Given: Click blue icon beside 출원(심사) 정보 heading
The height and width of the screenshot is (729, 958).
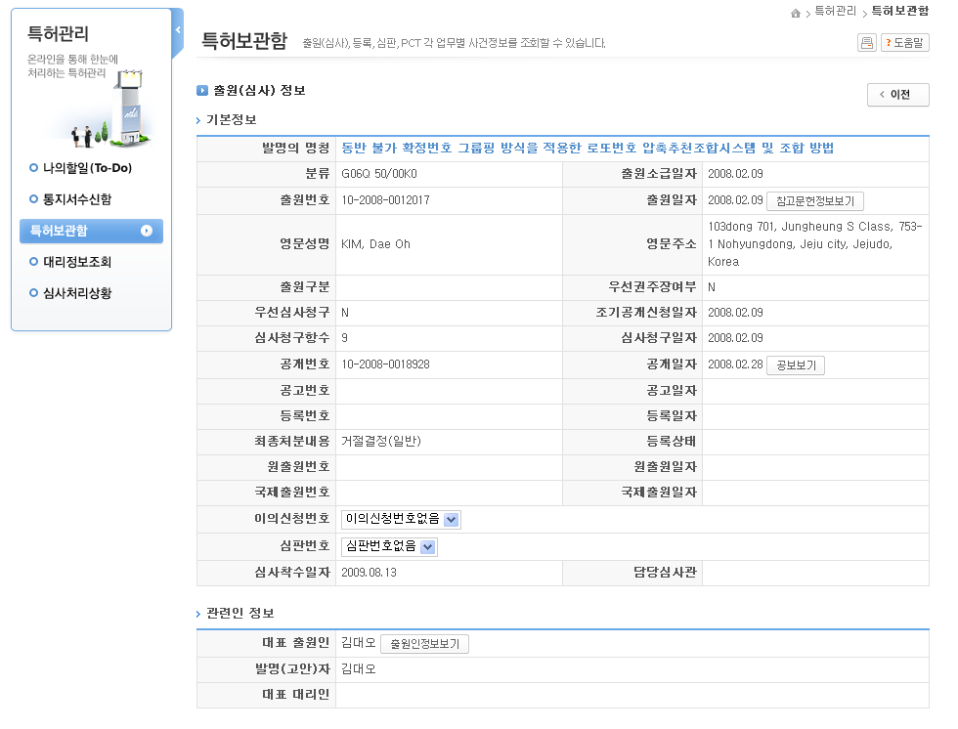Looking at the screenshot, I should click(202, 91).
